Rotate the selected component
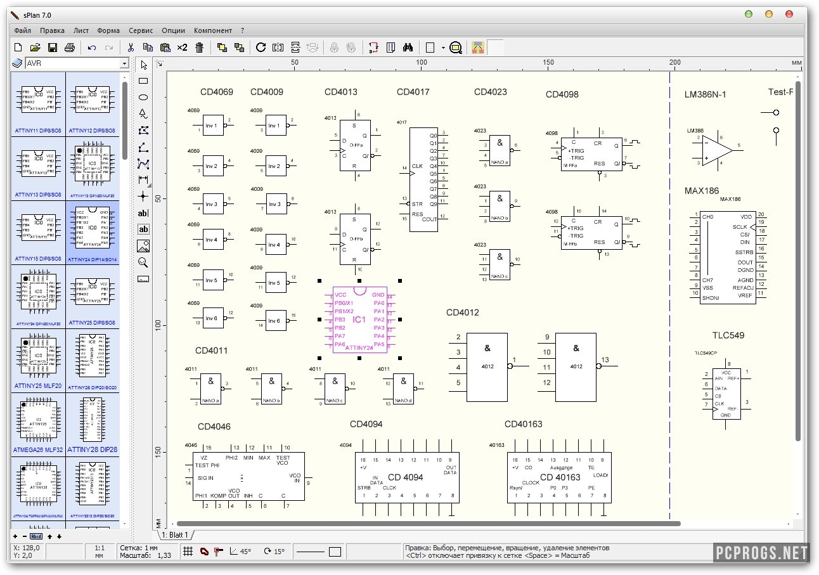The height and width of the screenshot is (575, 819). pyautogui.click(x=261, y=48)
